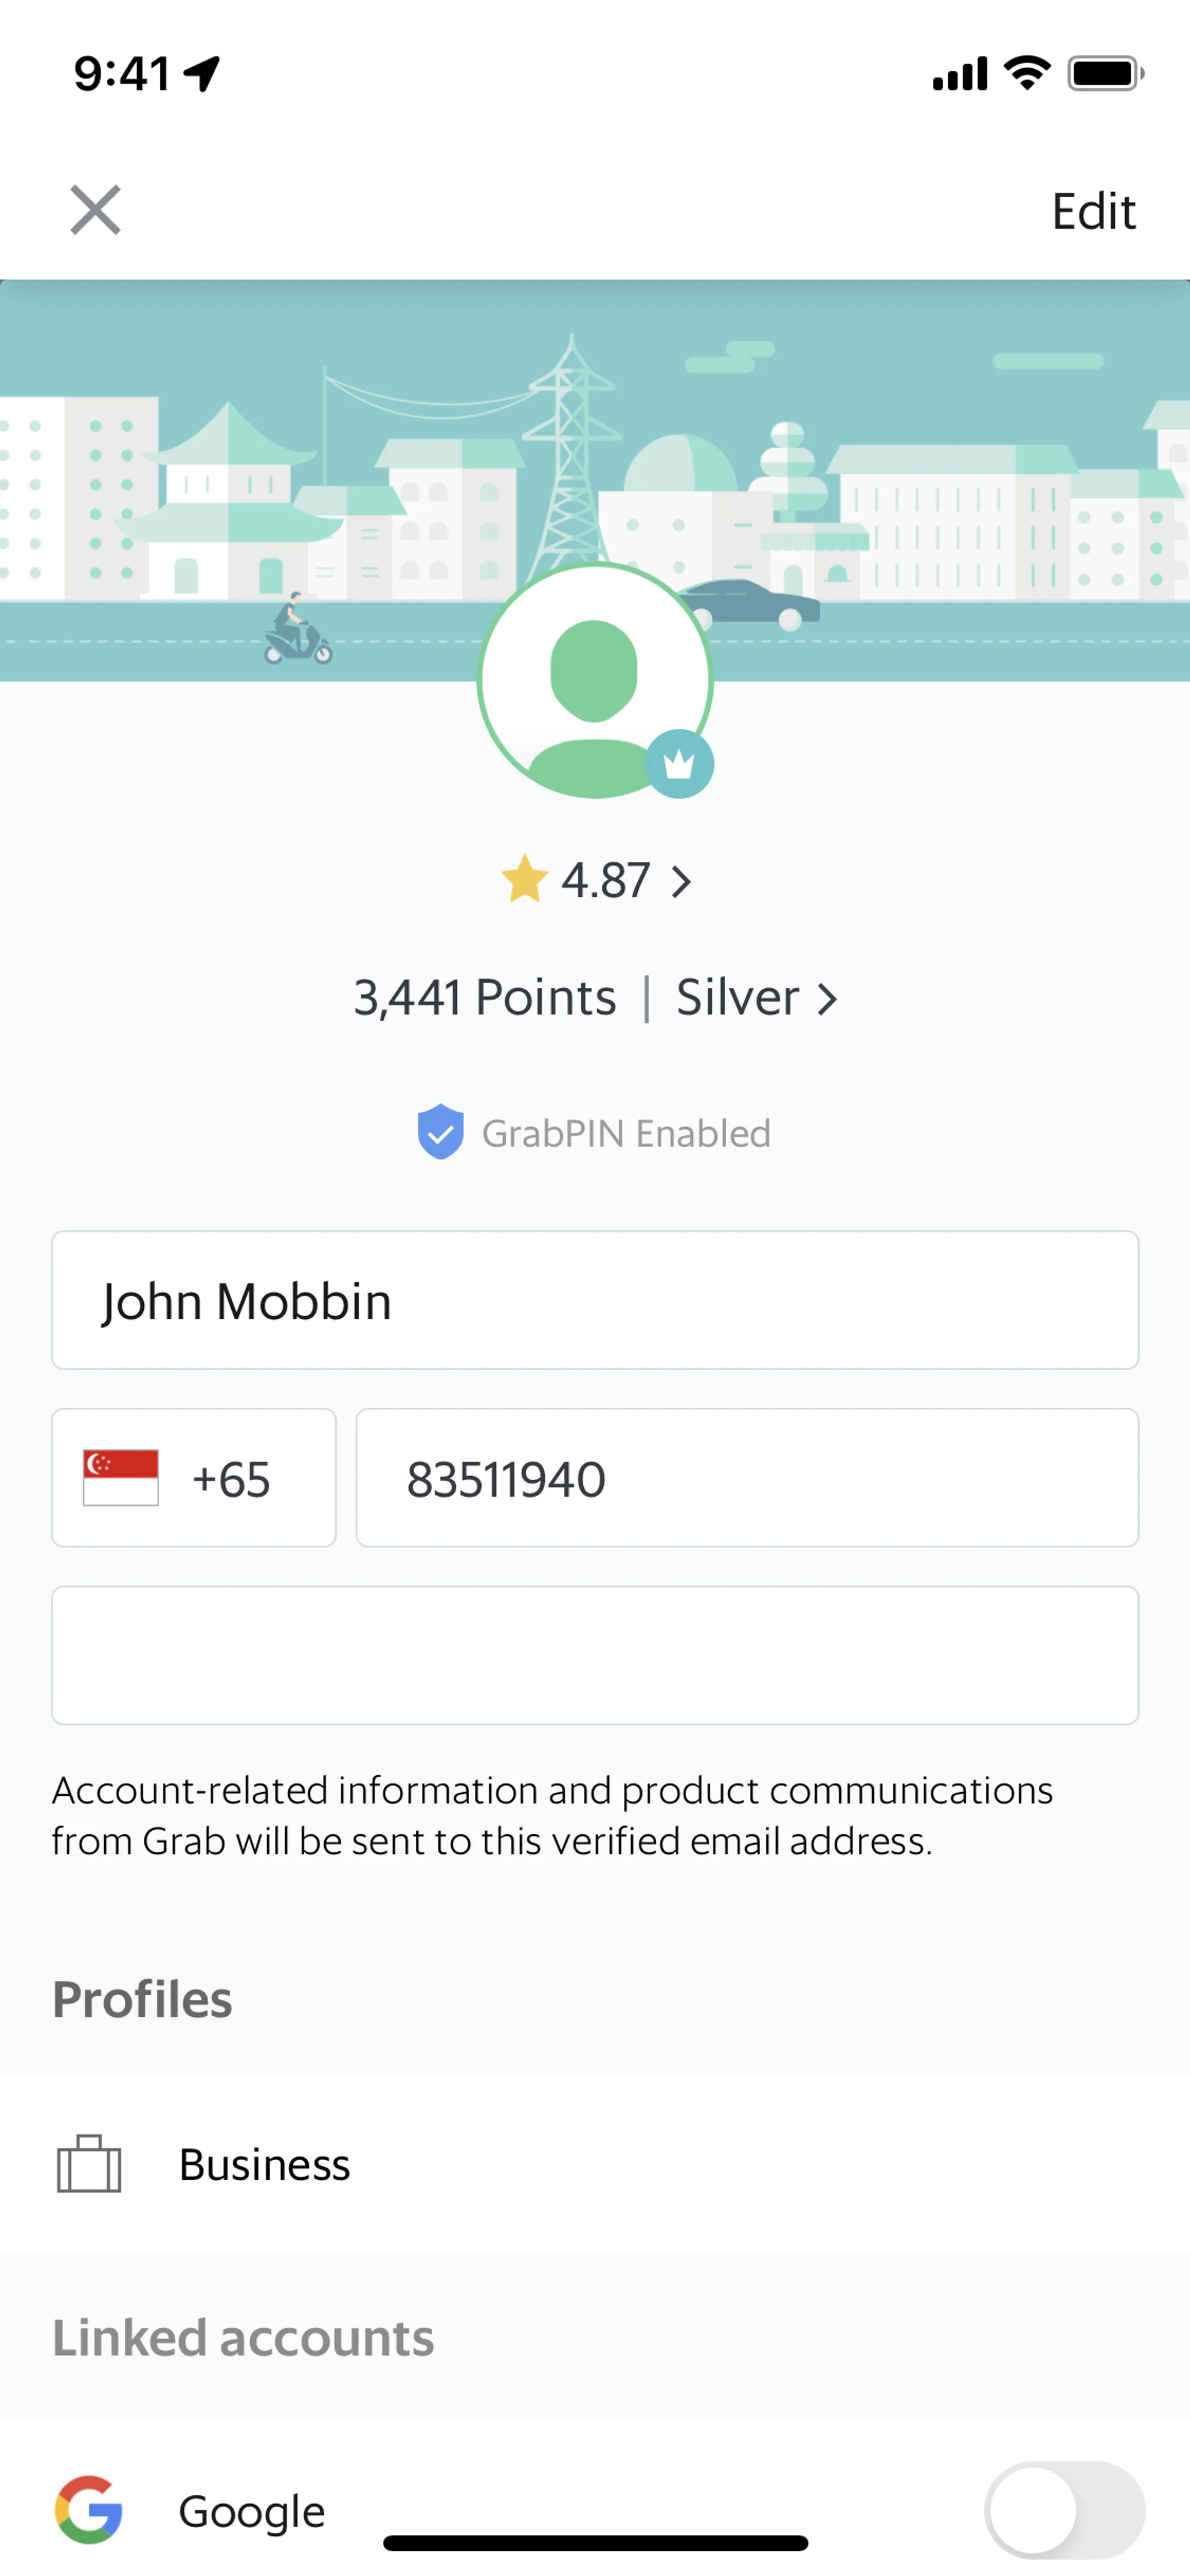
Task: Tap the Google logo icon
Action: (x=89, y=2510)
